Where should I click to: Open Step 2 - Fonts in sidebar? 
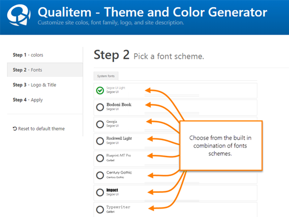pos(45,70)
